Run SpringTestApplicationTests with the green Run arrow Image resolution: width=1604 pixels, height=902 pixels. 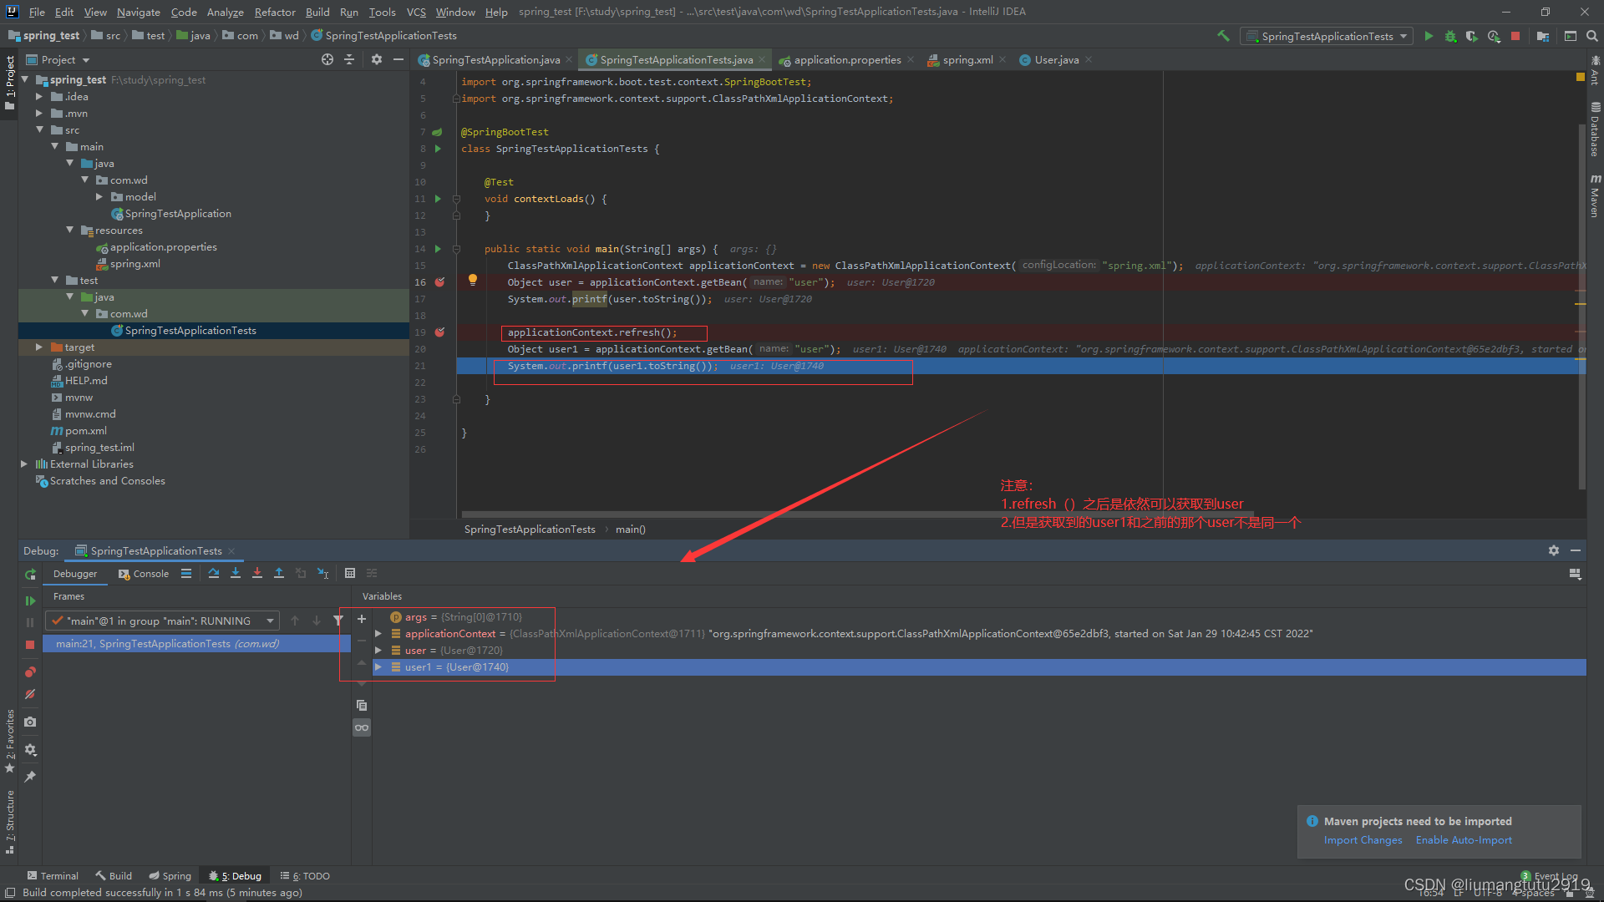tap(1429, 36)
